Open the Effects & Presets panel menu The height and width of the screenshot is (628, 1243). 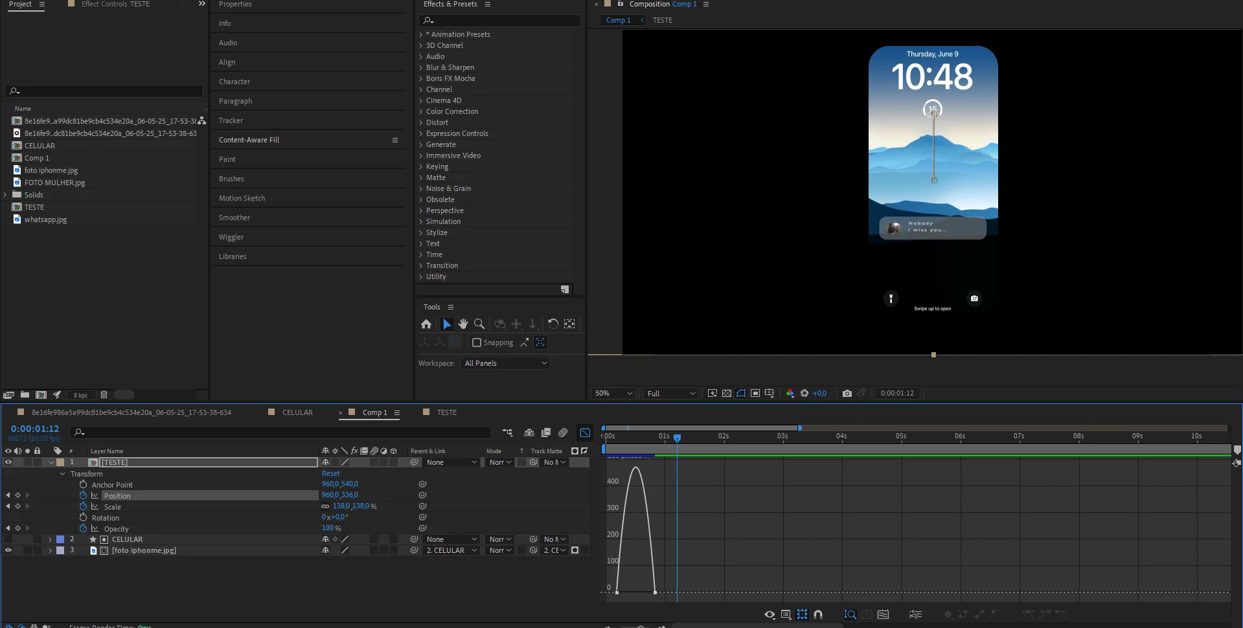point(488,4)
